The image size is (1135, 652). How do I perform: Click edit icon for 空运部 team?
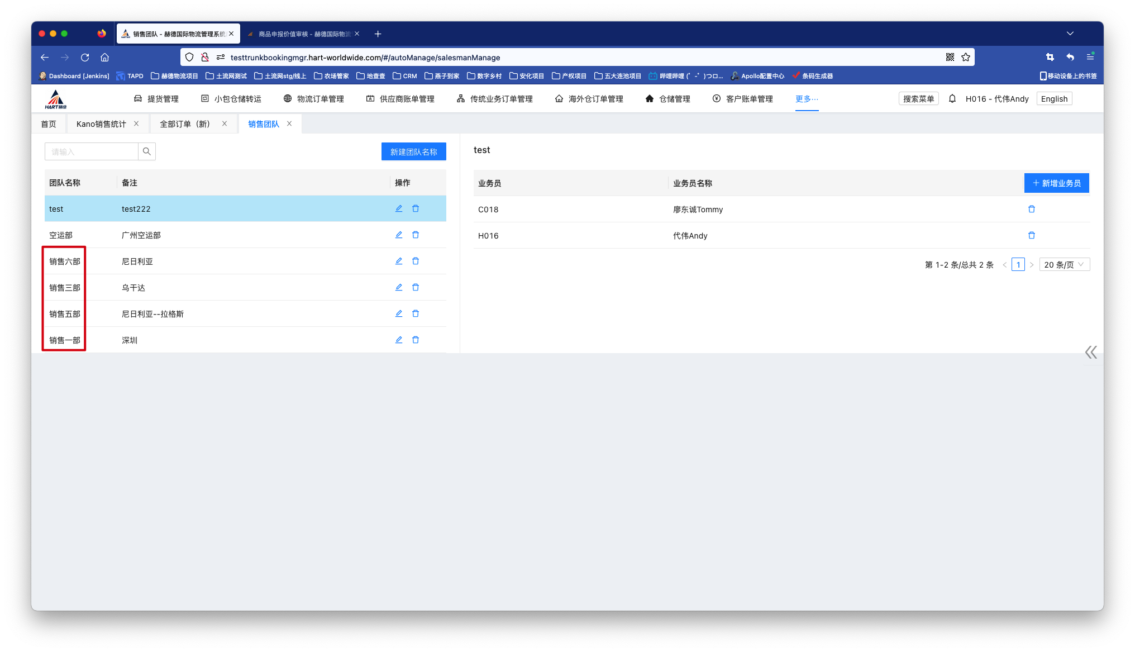399,235
